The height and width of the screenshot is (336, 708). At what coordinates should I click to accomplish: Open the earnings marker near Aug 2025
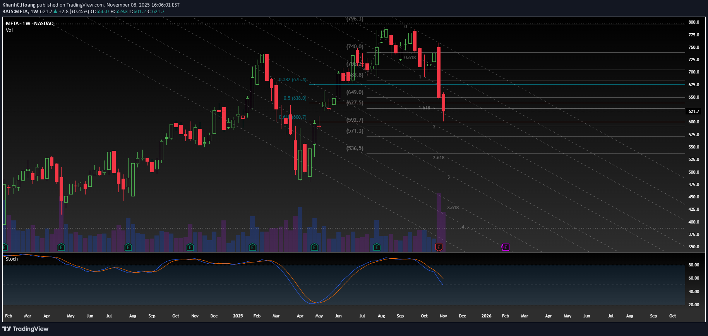(377, 247)
